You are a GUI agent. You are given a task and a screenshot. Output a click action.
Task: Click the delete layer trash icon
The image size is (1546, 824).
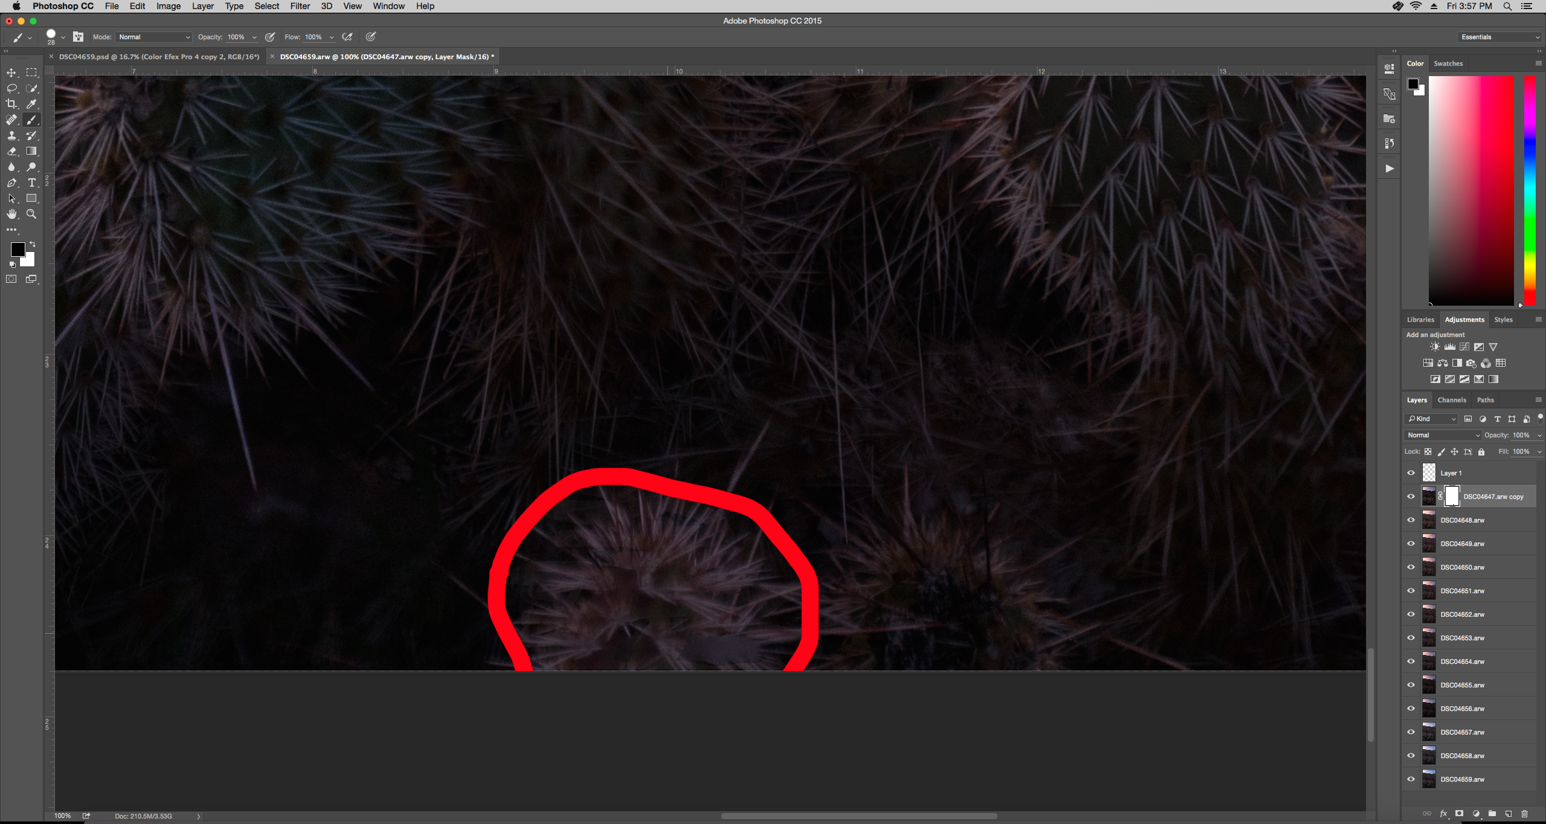1524,813
